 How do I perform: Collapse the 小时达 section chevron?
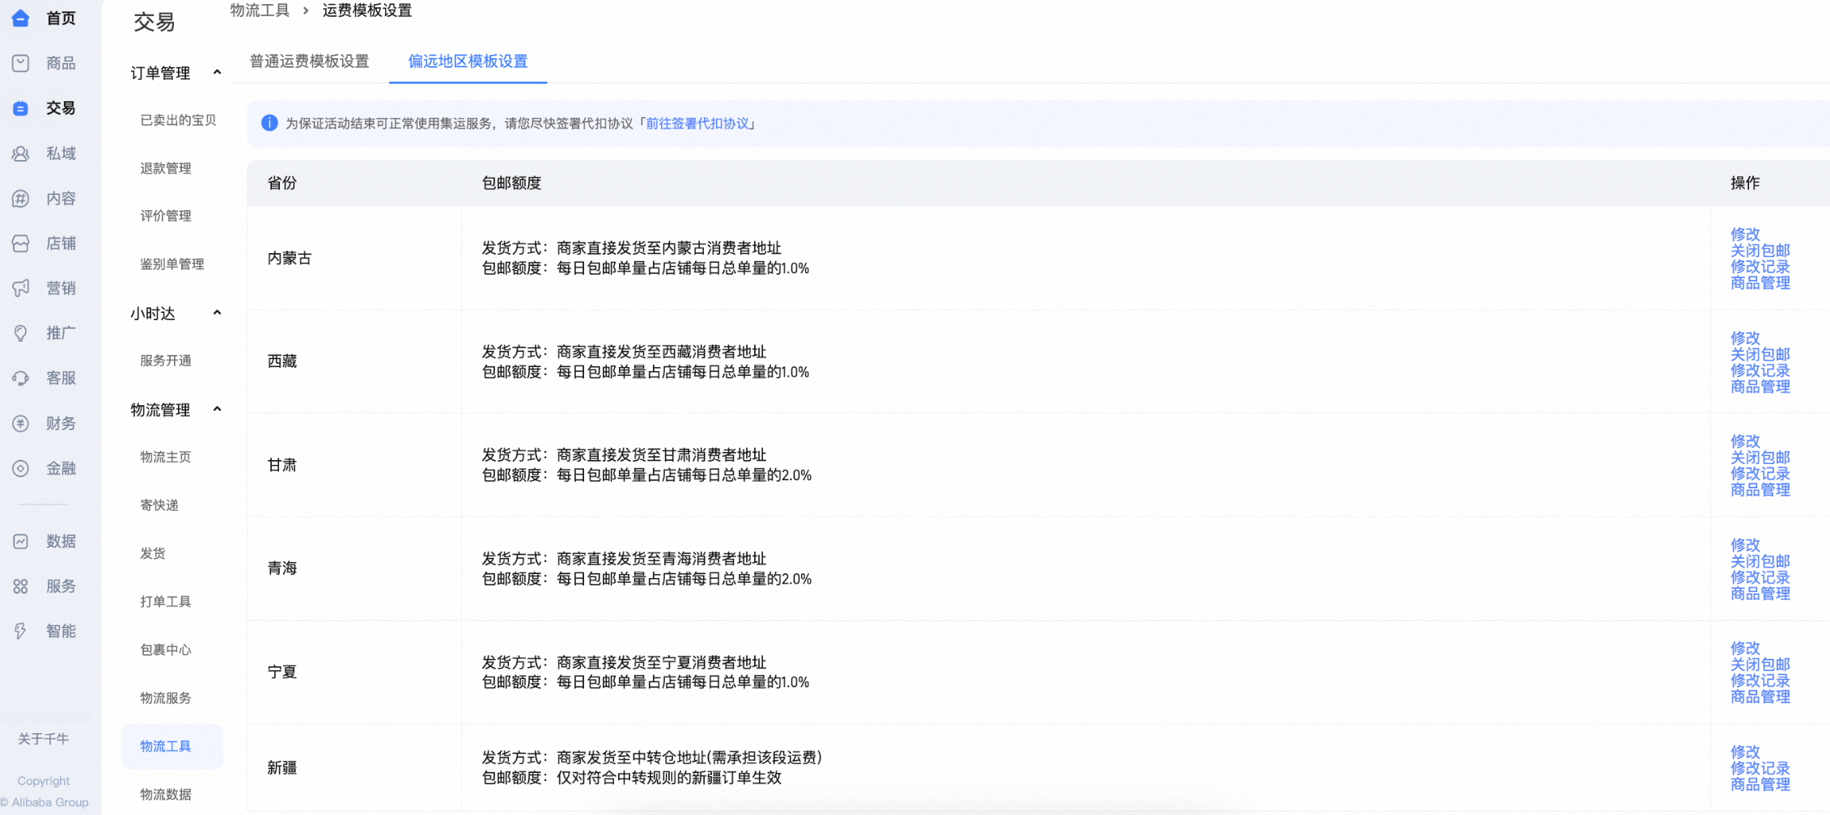pos(217,313)
